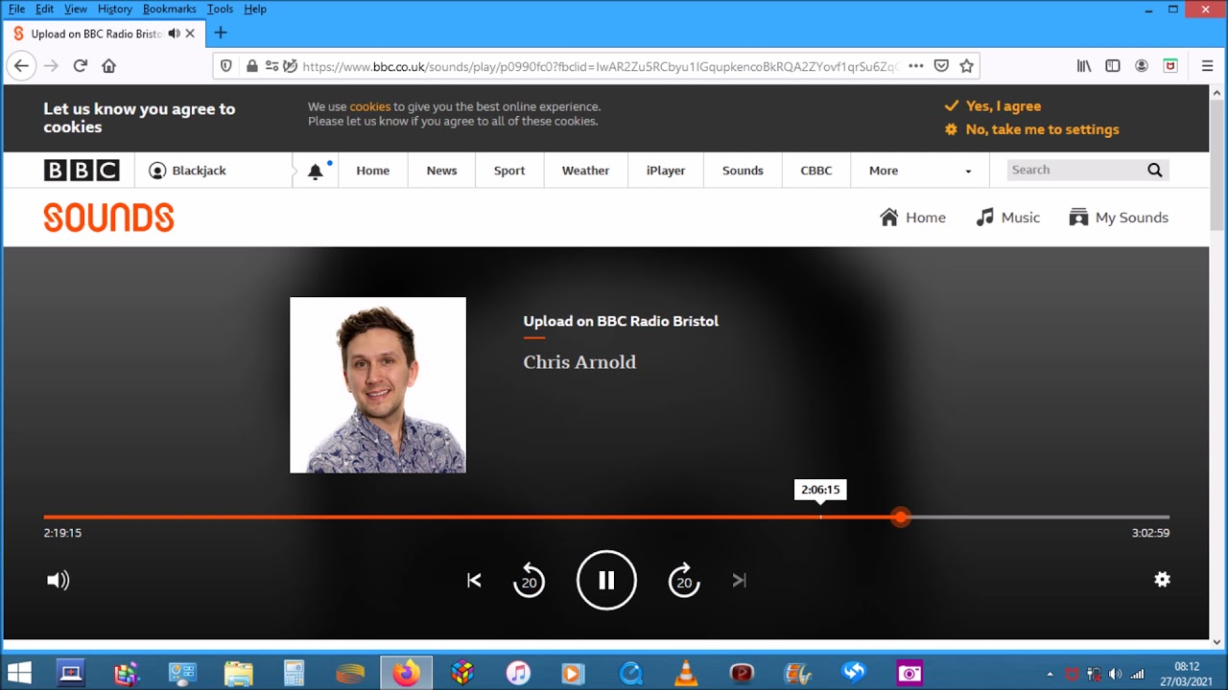
Task: Open the News section
Action: (441, 171)
